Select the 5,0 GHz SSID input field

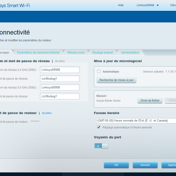(x=60, y=87)
